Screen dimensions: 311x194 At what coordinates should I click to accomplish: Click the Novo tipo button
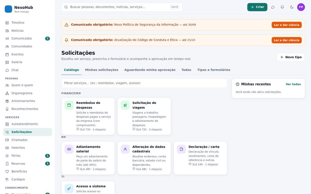291,57
